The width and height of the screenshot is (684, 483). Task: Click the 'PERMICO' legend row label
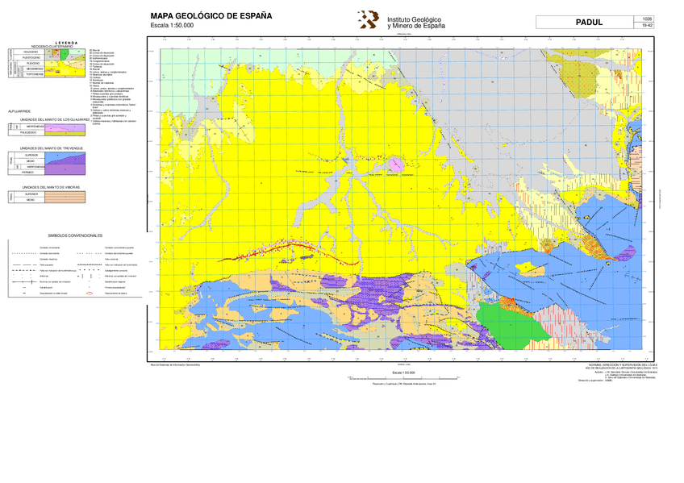[30, 173]
